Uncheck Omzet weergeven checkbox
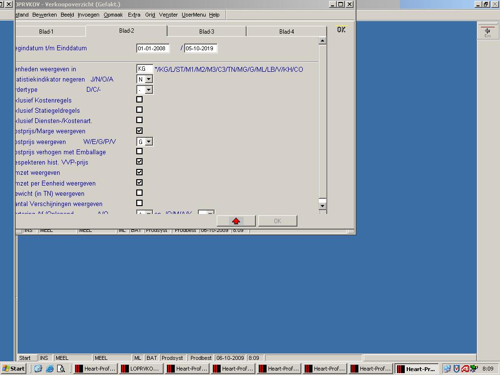 139,172
